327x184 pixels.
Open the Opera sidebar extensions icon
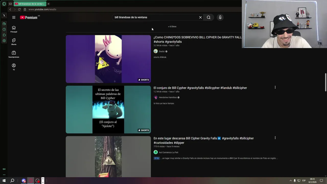4,35
